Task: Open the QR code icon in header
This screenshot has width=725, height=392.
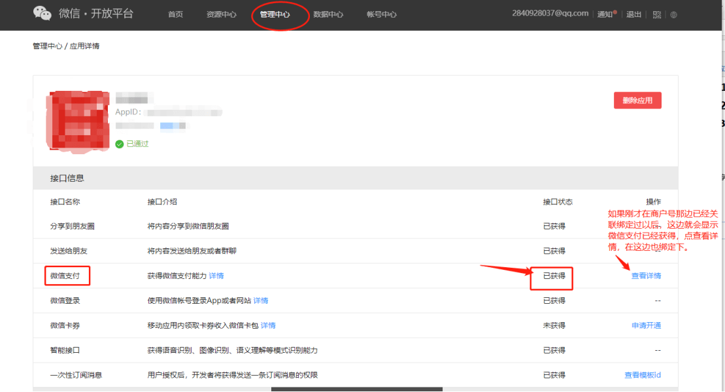Action: click(656, 15)
